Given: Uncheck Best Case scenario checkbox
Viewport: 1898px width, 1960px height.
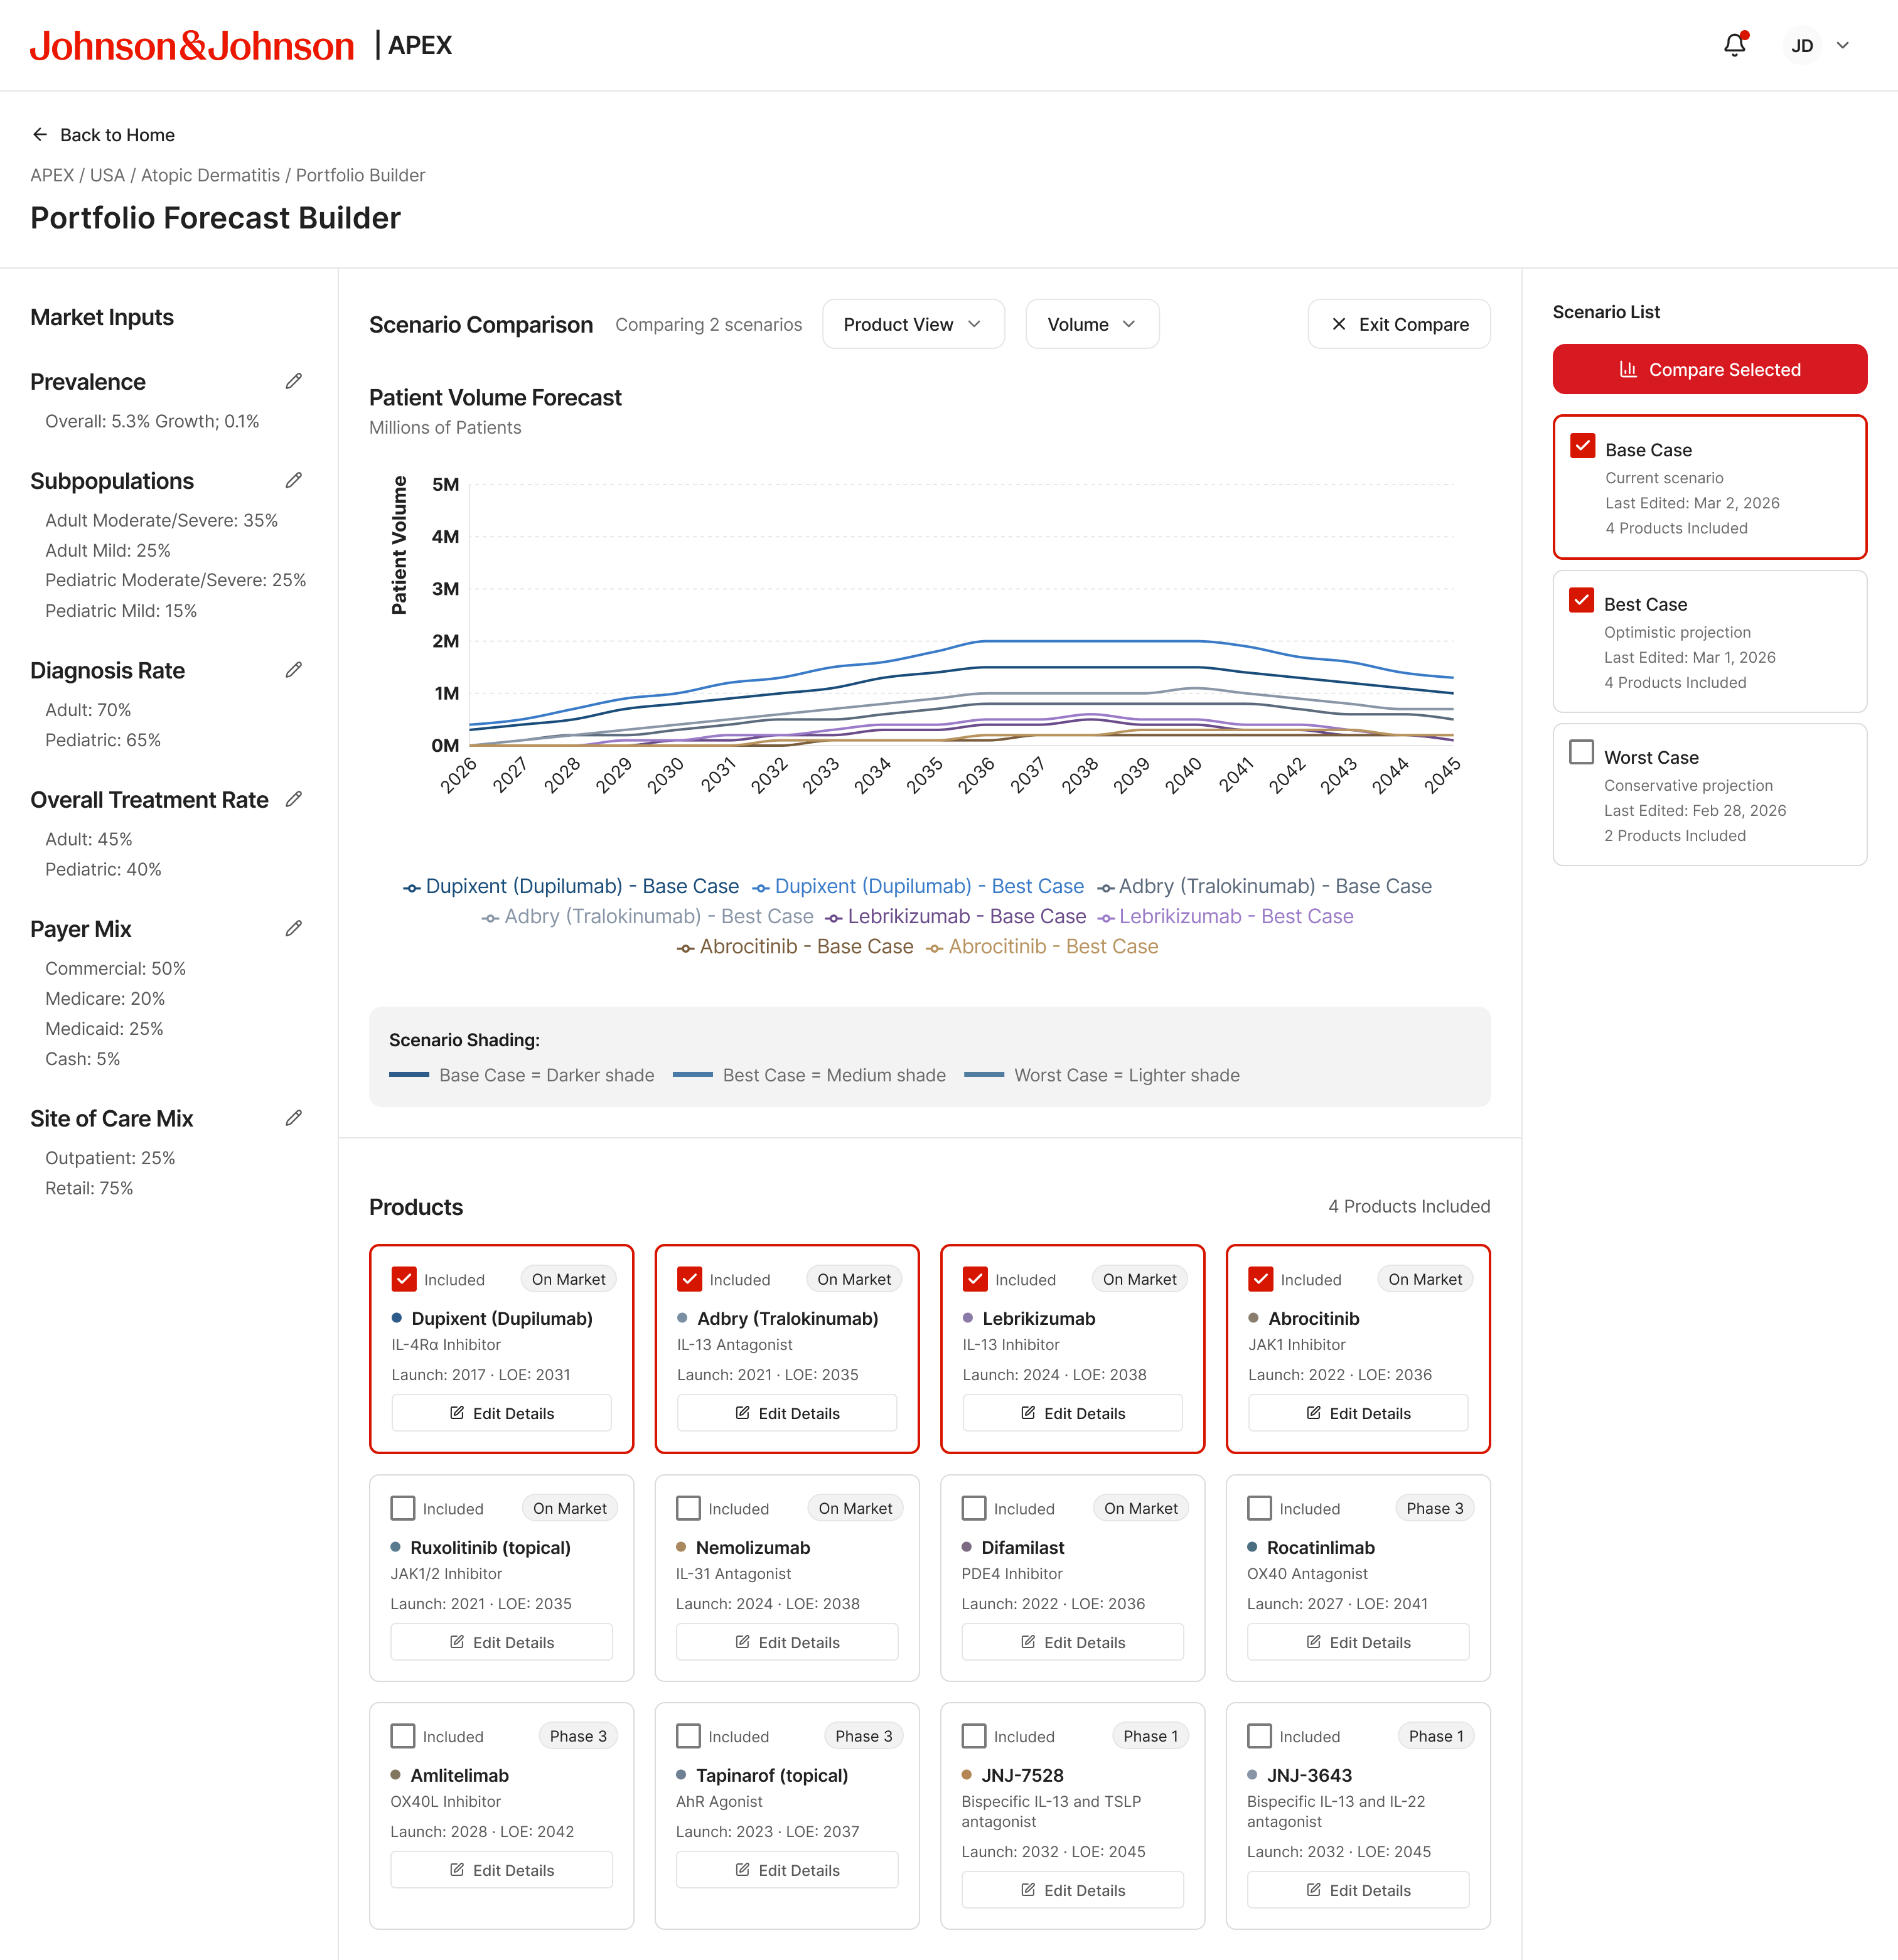Looking at the screenshot, I should point(1581,599).
